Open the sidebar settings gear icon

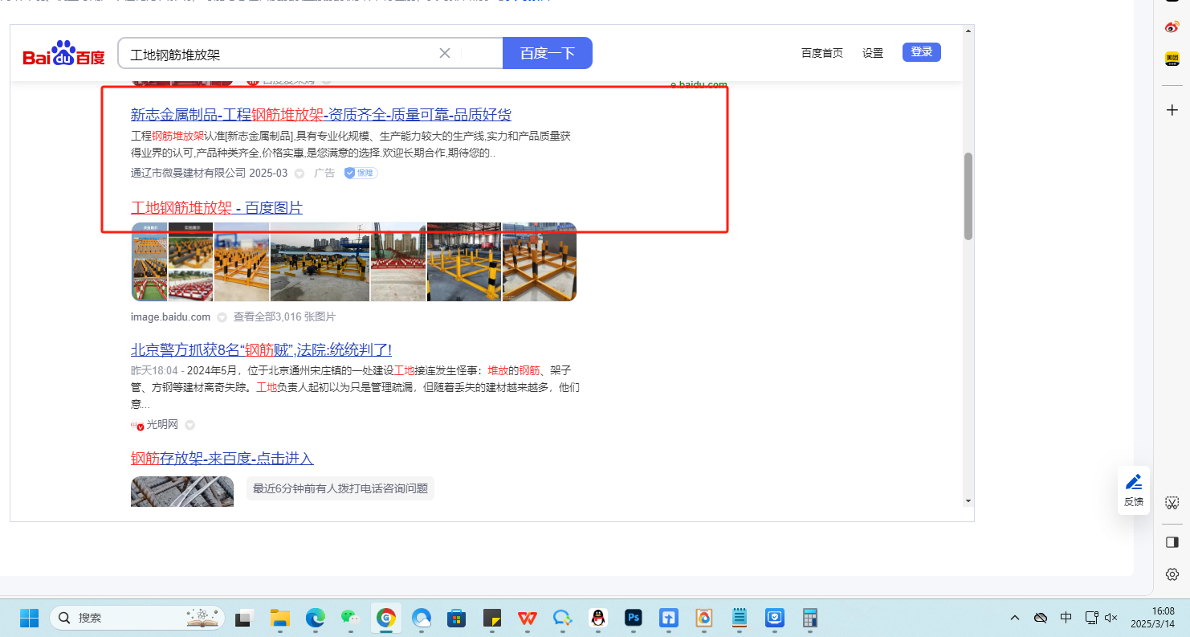click(1172, 574)
